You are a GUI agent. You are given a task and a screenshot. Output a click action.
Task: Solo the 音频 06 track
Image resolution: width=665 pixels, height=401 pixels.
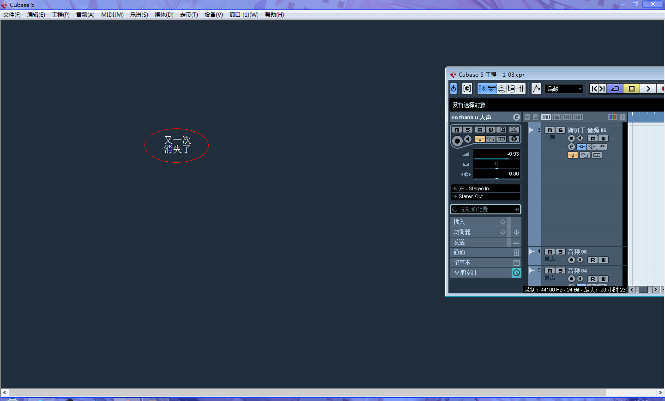click(x=560, y=252)
